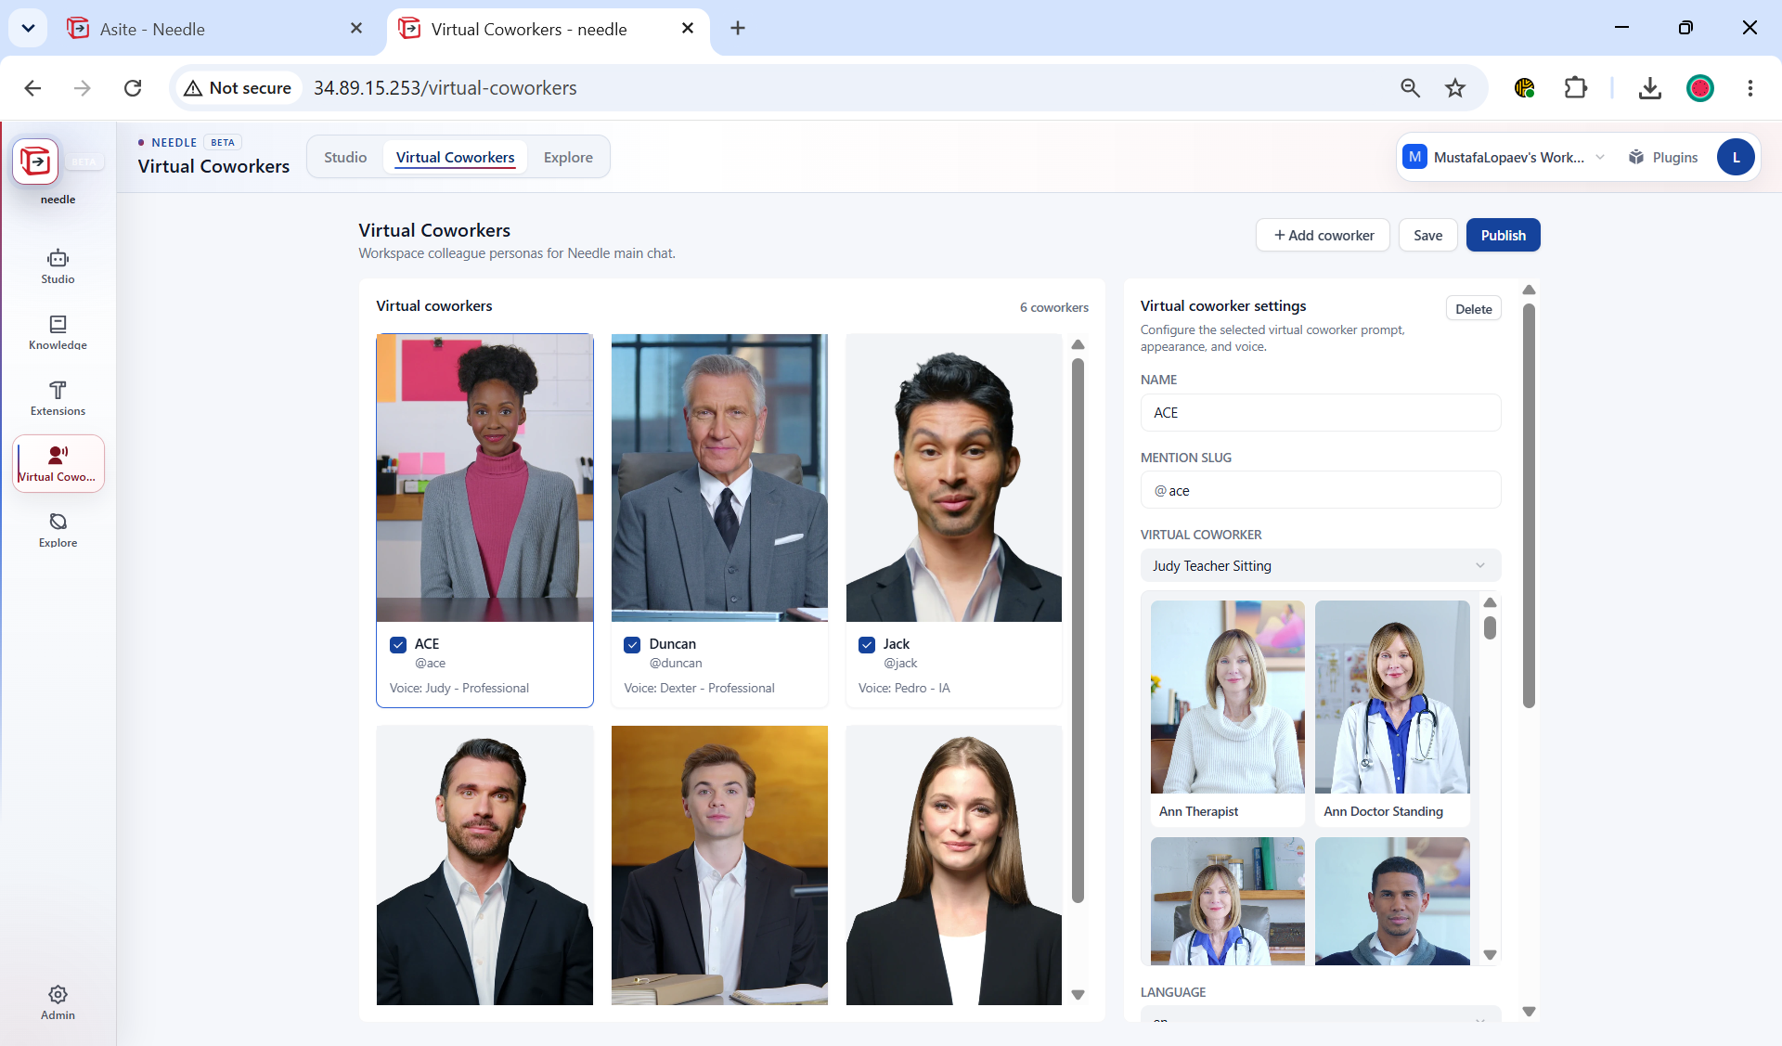This screenshot has width=1782, height=1046.
Task: Publish the virtual coworkers
Action: pyautogui.click(x=1503, y=236)
